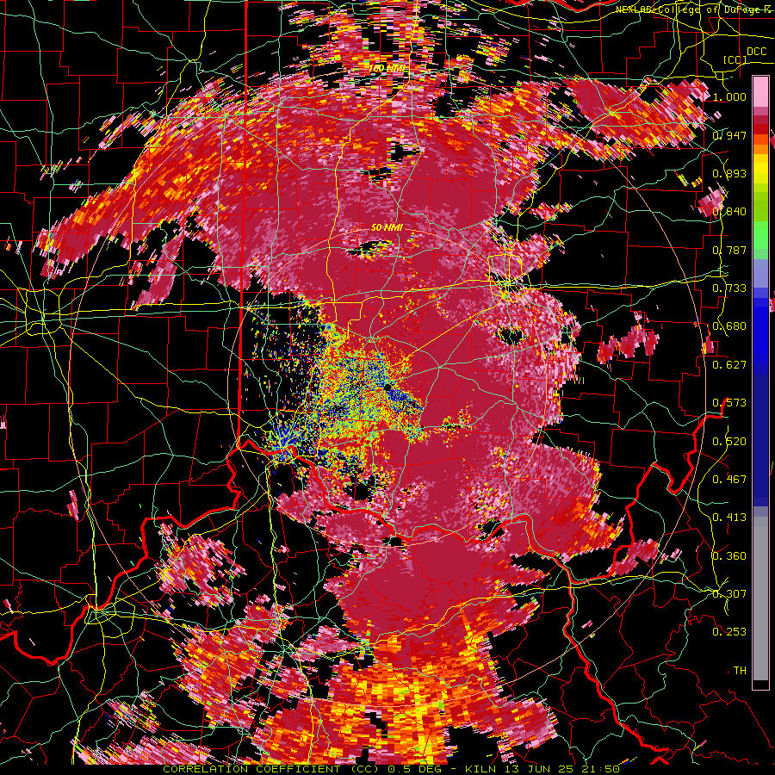Click the 100 NMI range ring label

click(387, 68)
